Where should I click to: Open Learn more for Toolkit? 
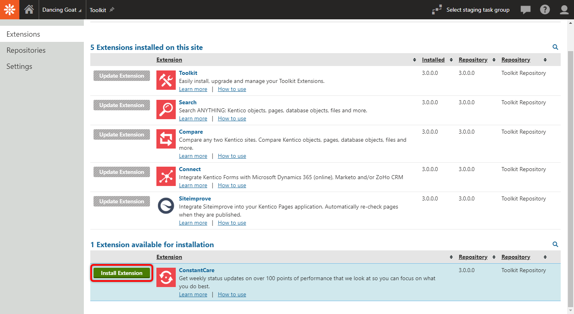coord(193,89)
